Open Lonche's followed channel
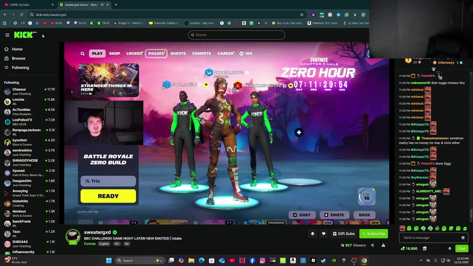The width and height of the screenshot is (473, 266). 30,102
